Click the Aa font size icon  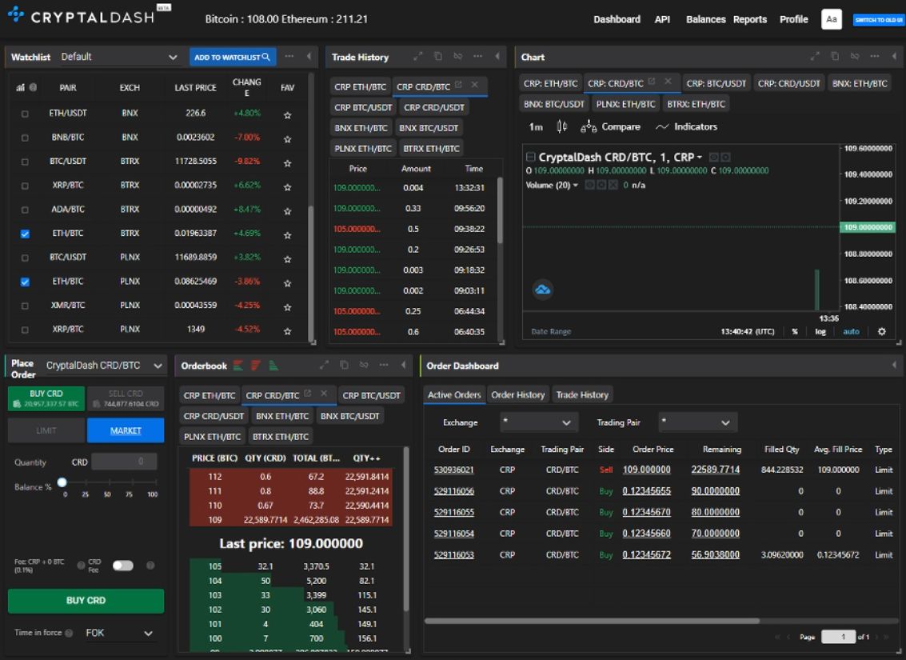tap(832, 19)
